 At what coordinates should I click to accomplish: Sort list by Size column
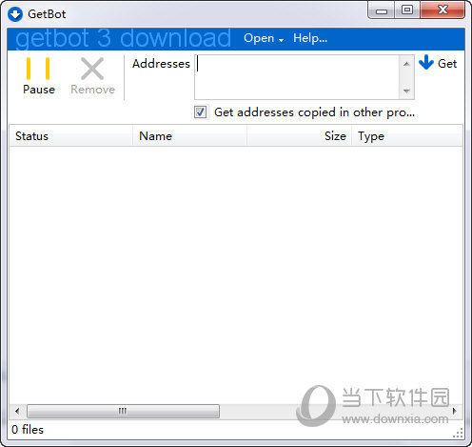[x=299, y=136]
